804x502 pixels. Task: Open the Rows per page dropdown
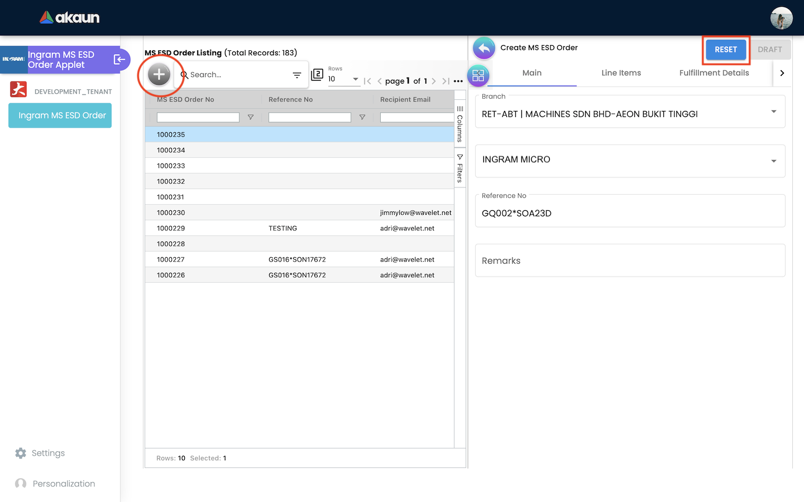344,79
